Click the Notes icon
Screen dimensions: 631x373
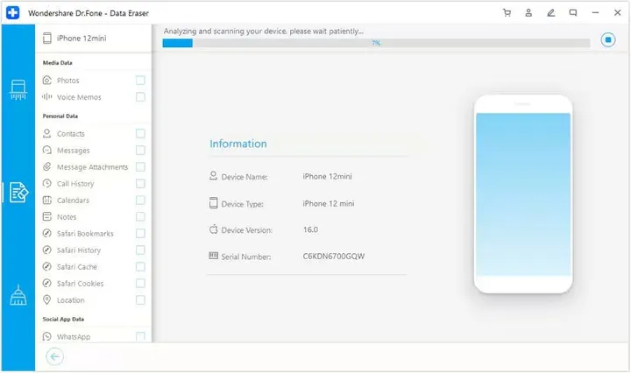[47, 216]
